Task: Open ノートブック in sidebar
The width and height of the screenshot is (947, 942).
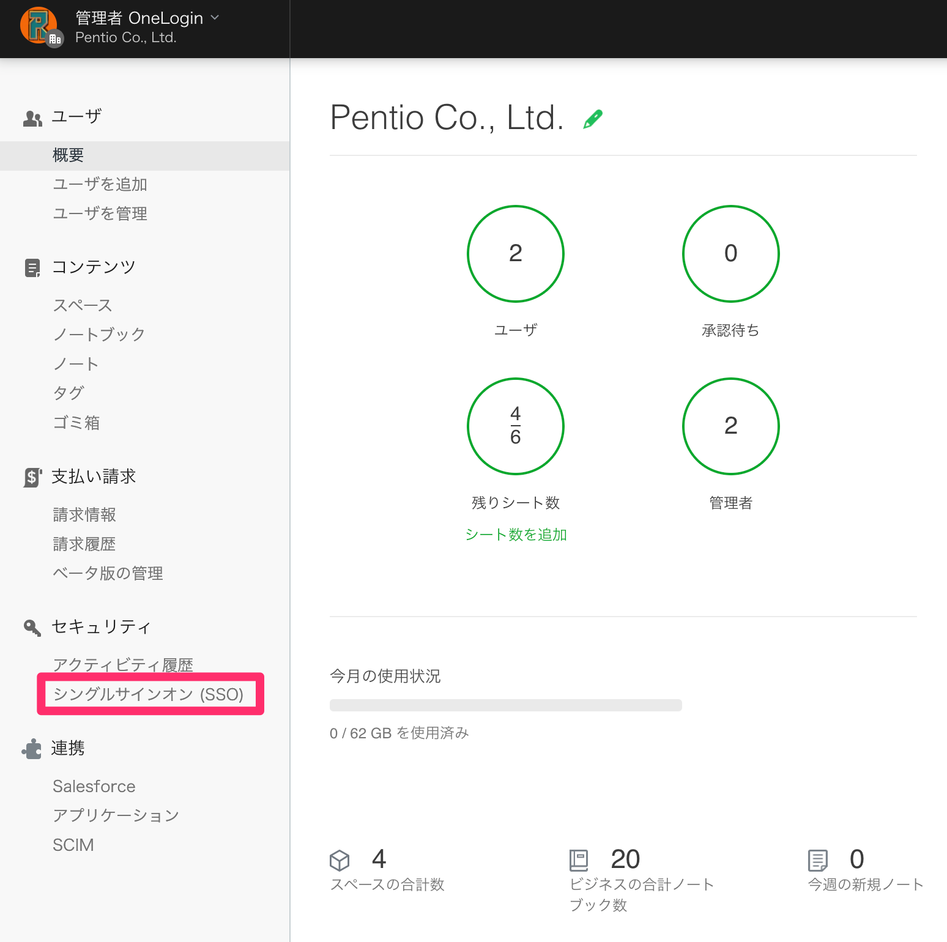Action: point(99,335)
